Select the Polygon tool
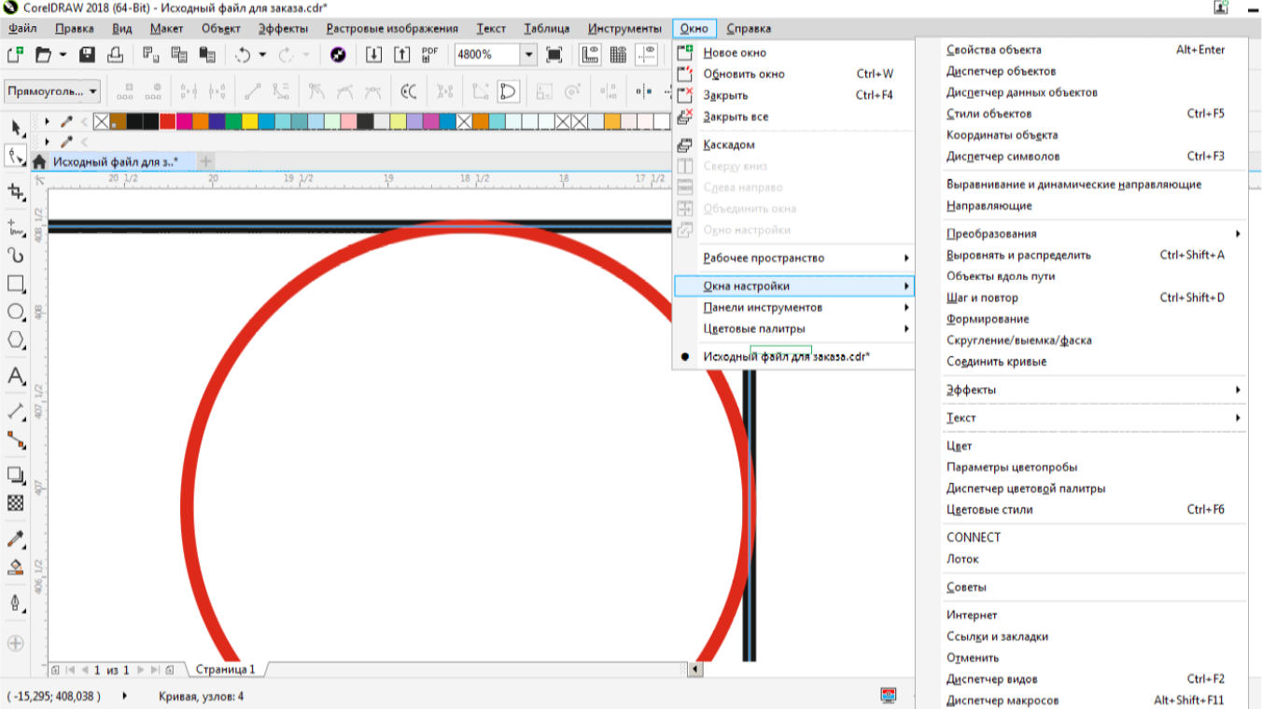 click(x=16, y=340)
